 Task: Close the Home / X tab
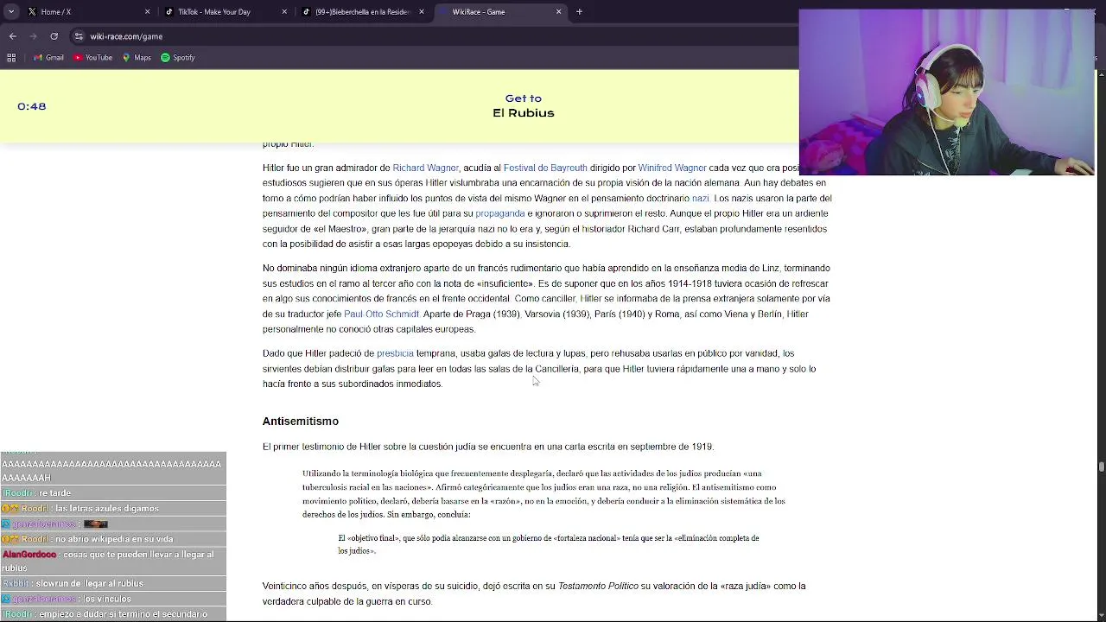[x=147, y=11]
